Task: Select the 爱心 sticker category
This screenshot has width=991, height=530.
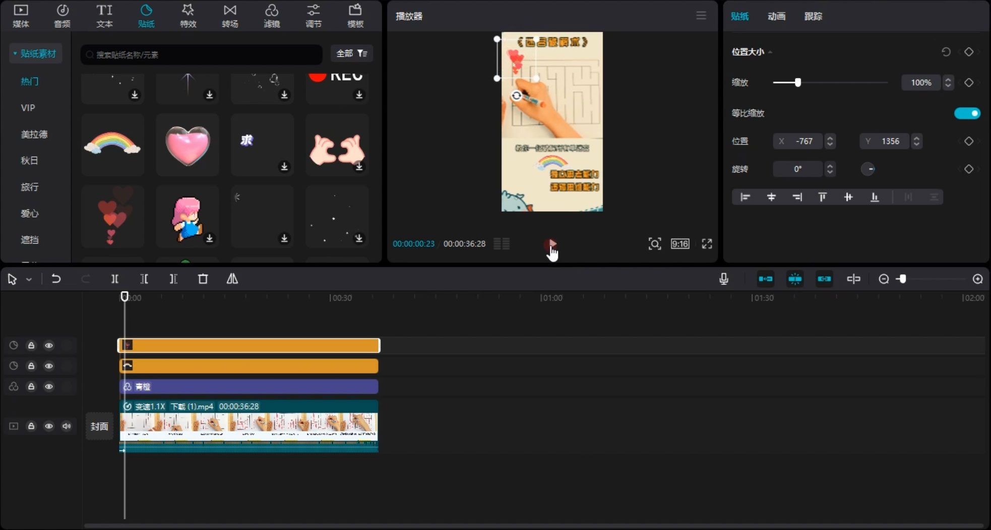Action: coord(29,213)
